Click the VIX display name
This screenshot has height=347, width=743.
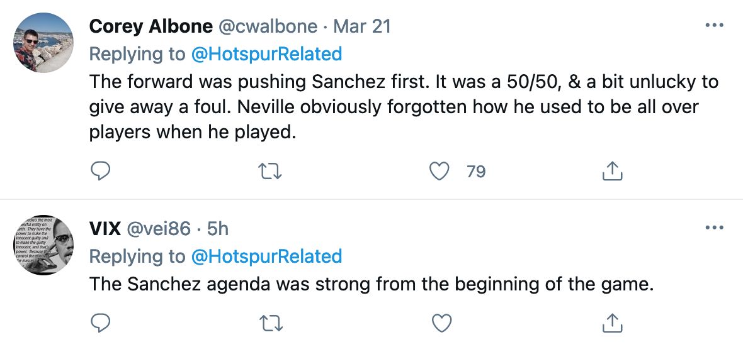(x=105, y=228)
